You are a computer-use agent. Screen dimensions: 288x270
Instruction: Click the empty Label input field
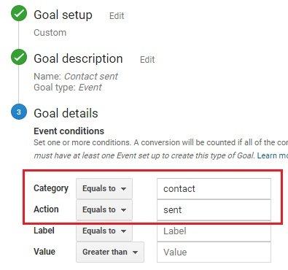214,231
